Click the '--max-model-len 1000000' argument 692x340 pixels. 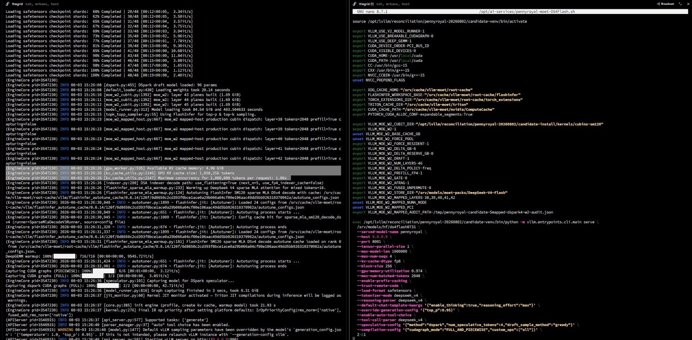tap(382, 252)
